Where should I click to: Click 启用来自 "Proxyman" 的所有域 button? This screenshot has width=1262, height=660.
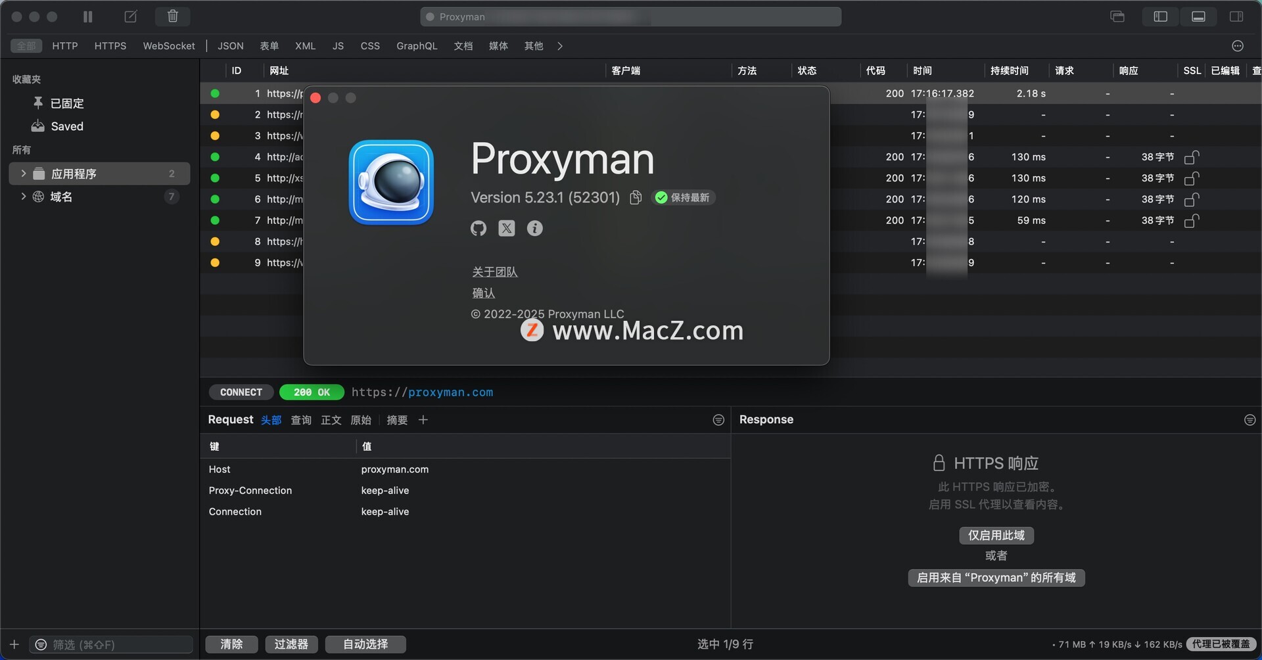point(996,577)
